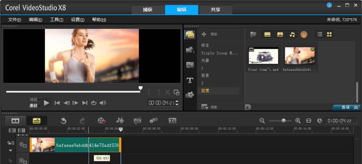Switch to the 捕获 capture tab
Viewport: 362px width, 164px height.
pos(148,10)
